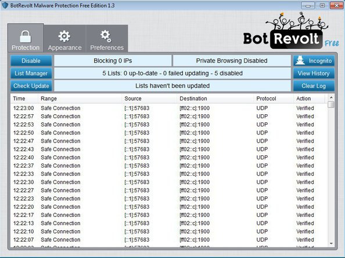The height and width of the screenshot is (258, 345).
Task: Minimize the BotRevolt window
Action: click(x=308, y=5)
